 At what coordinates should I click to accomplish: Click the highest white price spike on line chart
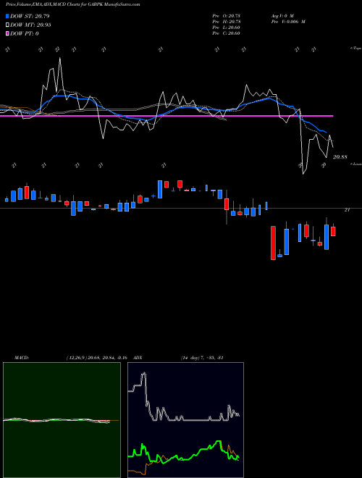[59, 58]
